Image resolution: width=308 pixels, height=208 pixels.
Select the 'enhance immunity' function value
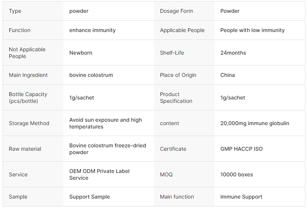click(x=92, y=30)
